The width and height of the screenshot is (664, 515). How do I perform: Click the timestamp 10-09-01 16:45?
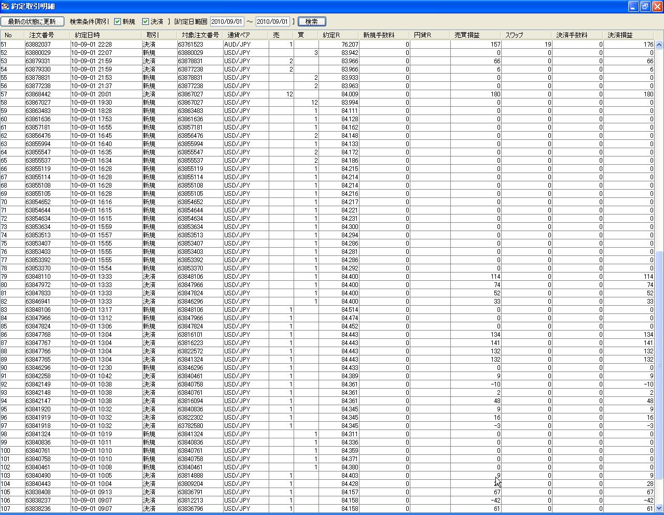tap(91, 136)
